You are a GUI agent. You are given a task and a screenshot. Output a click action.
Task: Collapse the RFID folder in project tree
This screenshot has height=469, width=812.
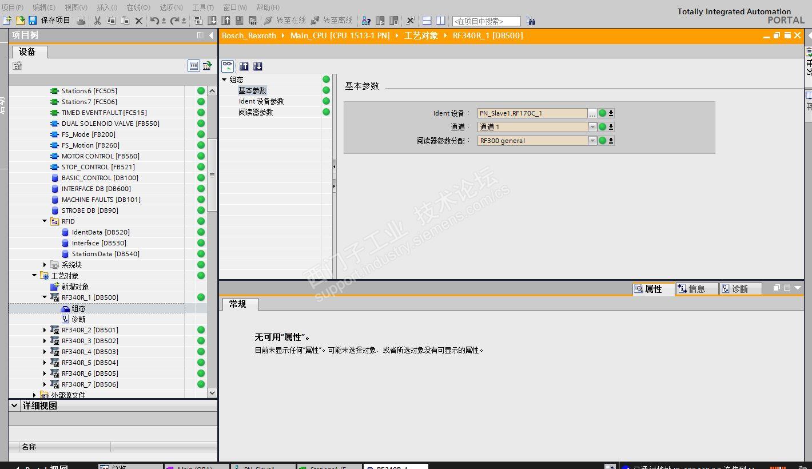point(45,221)
